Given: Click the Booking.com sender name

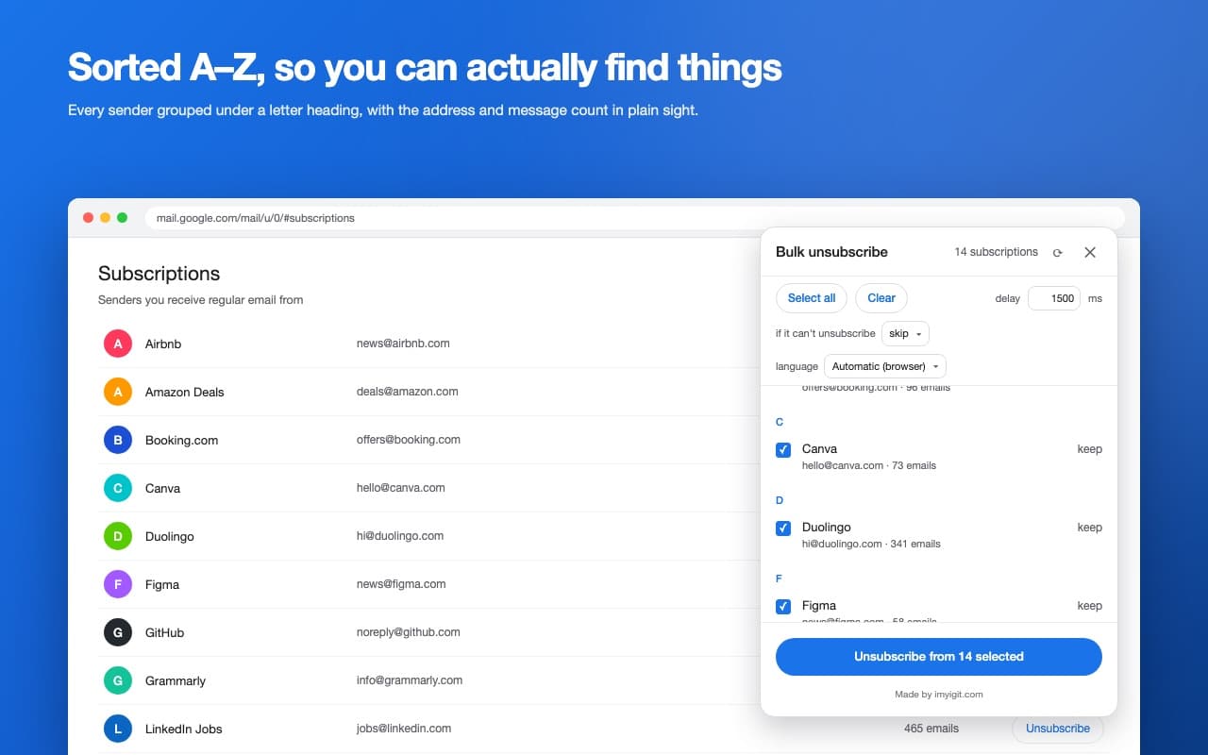Looking at the screenshot, I should (x=182, y=441).
